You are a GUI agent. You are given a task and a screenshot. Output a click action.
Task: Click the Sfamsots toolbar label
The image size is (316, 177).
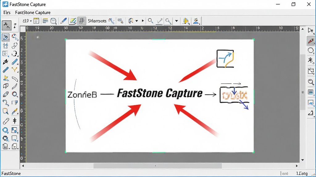pyautogui.click(x=97, y=21)
